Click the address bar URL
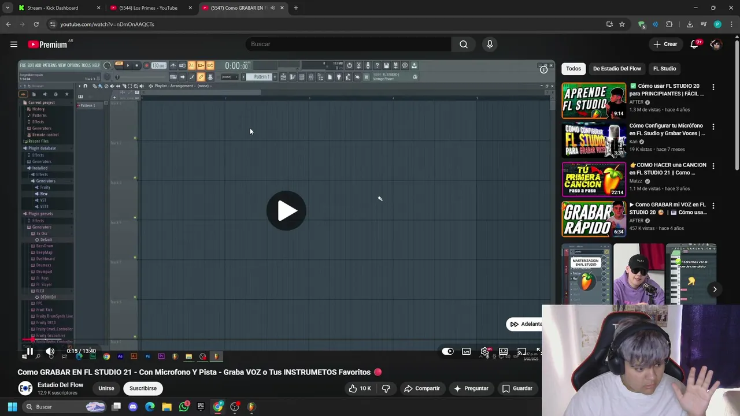 (108, 24)
